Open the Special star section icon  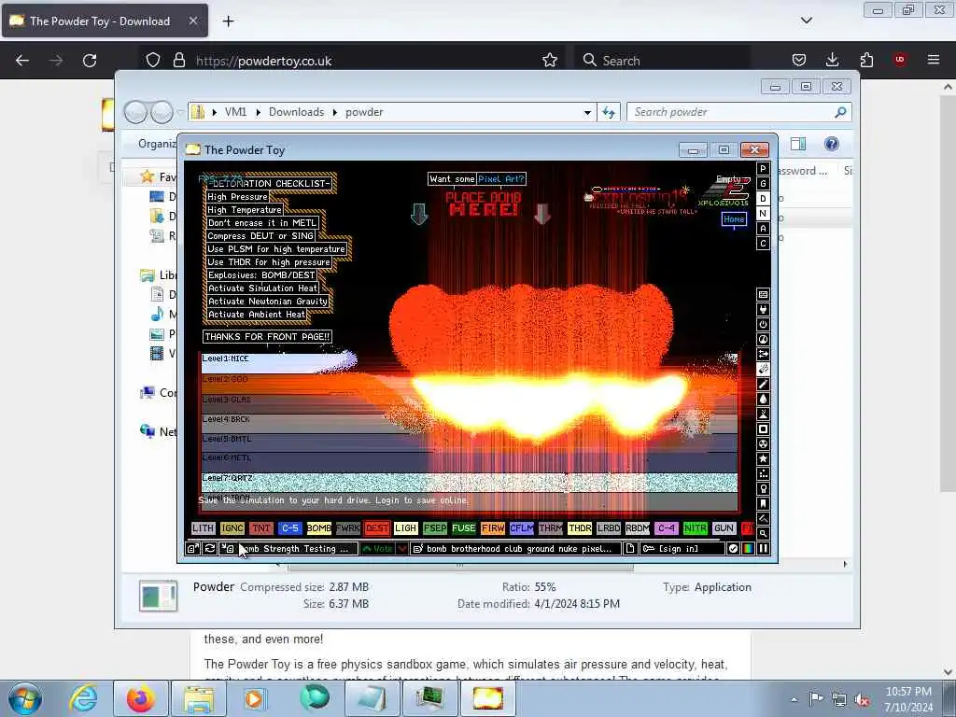coord(763,459)
